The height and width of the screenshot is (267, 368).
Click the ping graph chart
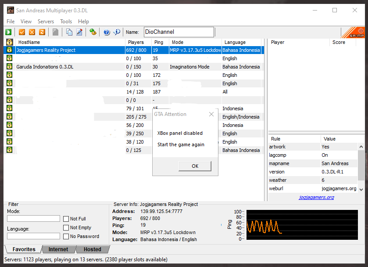[x=302, y=225]
